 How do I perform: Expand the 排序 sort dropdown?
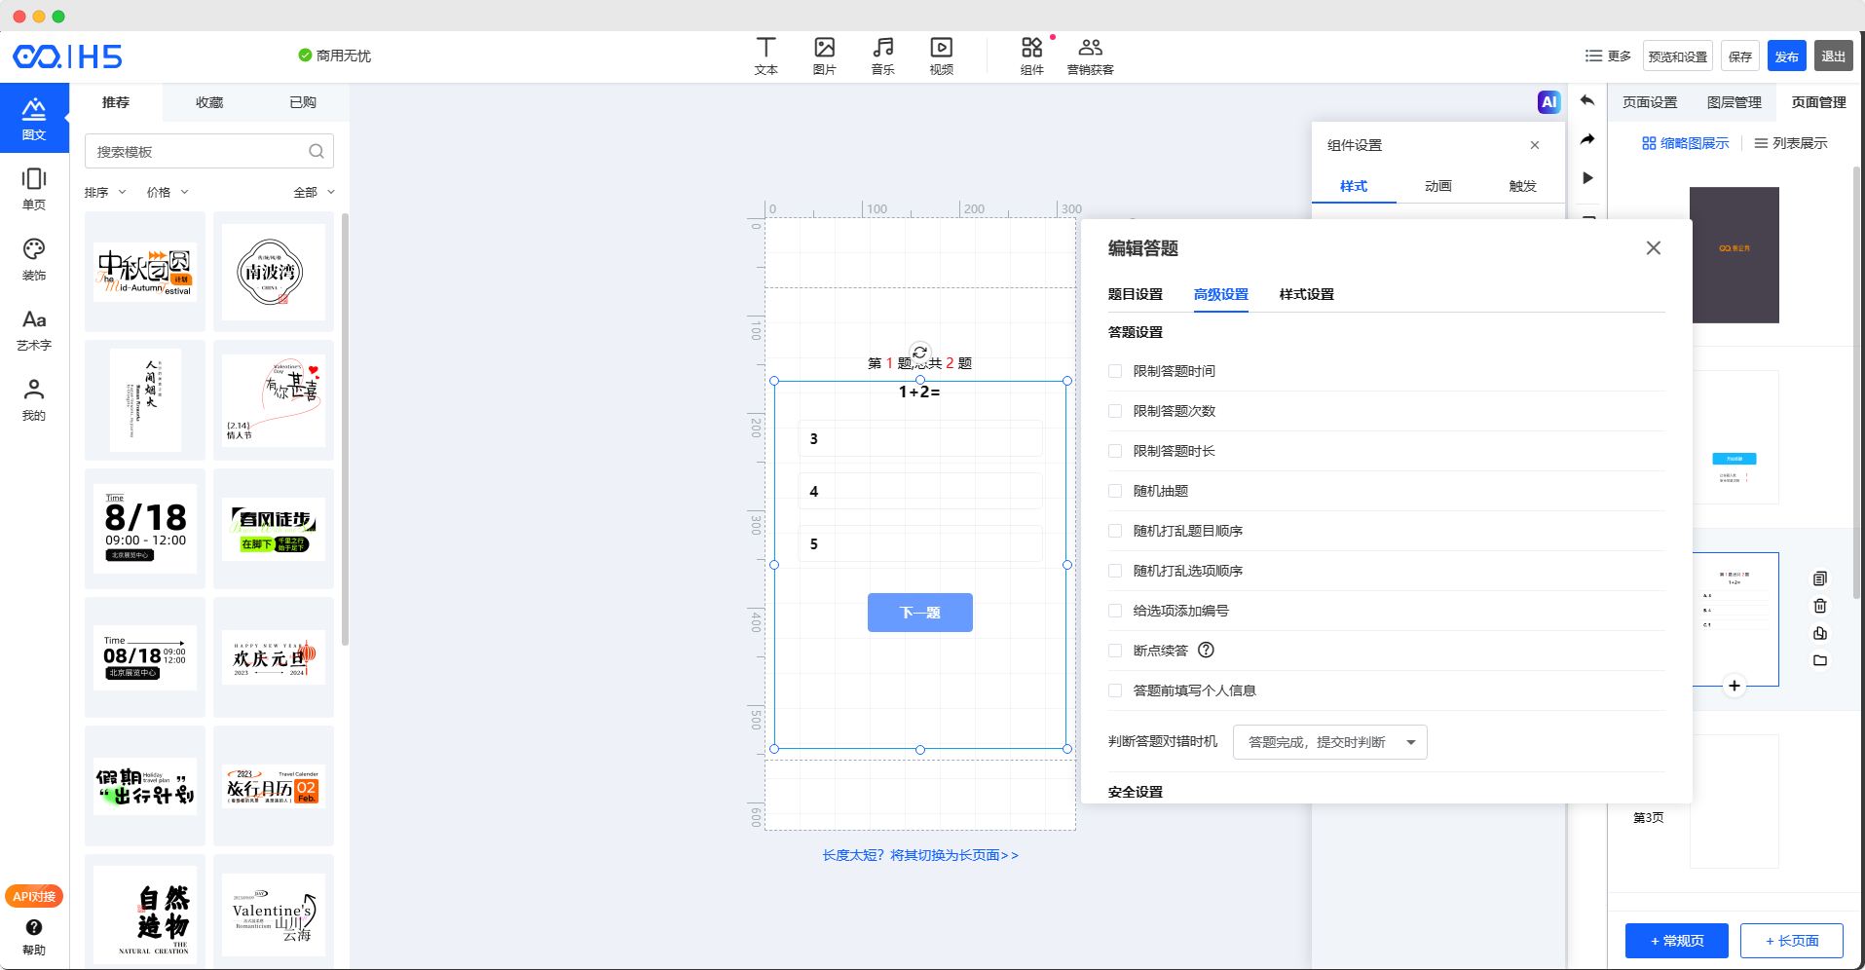[105, 193]
